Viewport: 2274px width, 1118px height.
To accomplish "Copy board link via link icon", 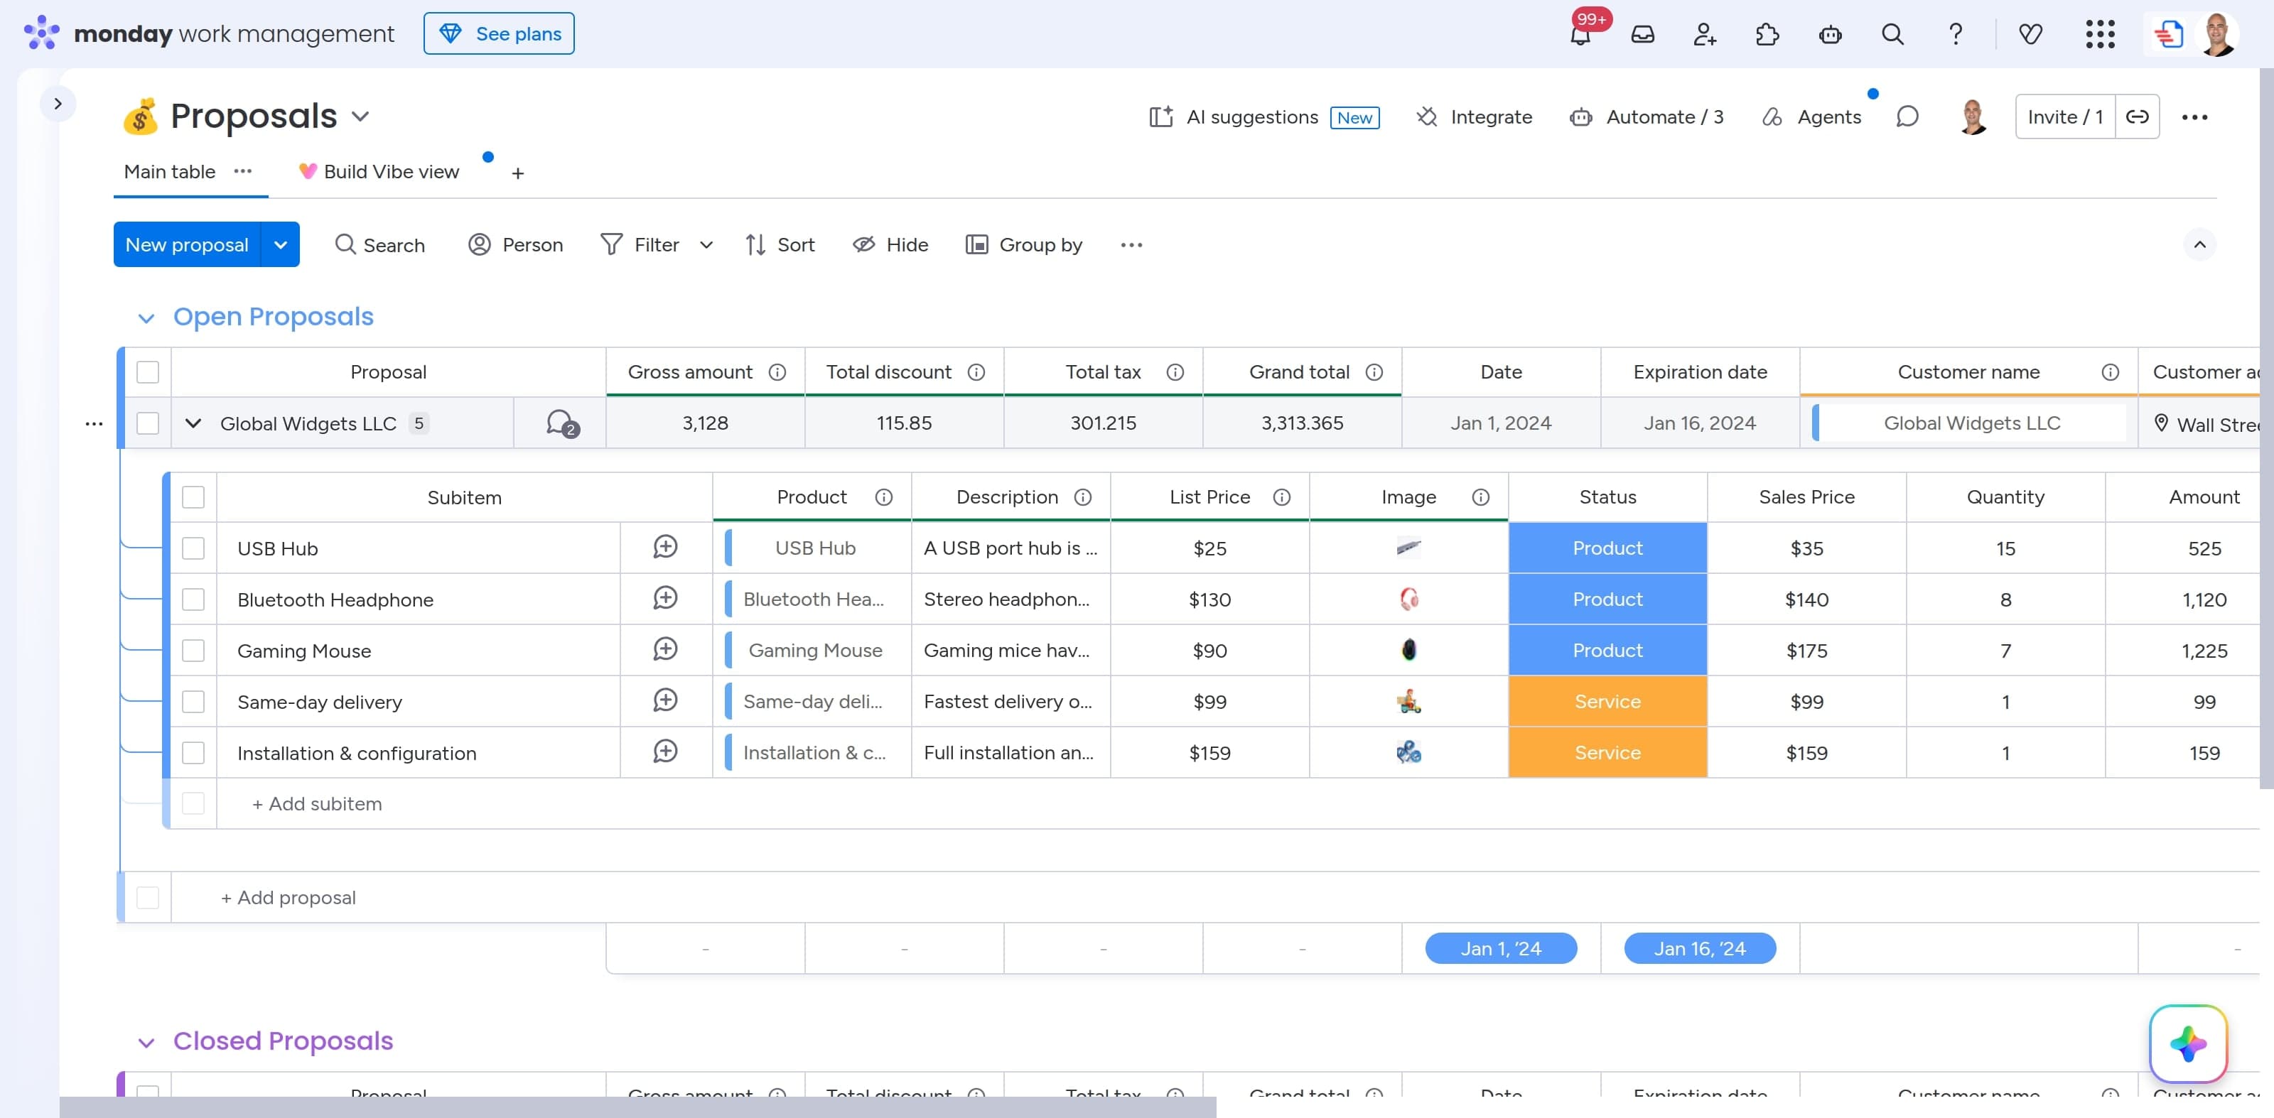I will [2137, 116].
